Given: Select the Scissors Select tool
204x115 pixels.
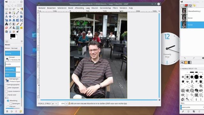Looking at the screenshot, I should click(6, 13).
